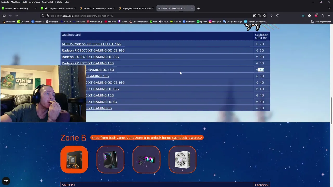Open the Muokkaa menu
This screenshot has width=333, height=187.
(15, 2)
